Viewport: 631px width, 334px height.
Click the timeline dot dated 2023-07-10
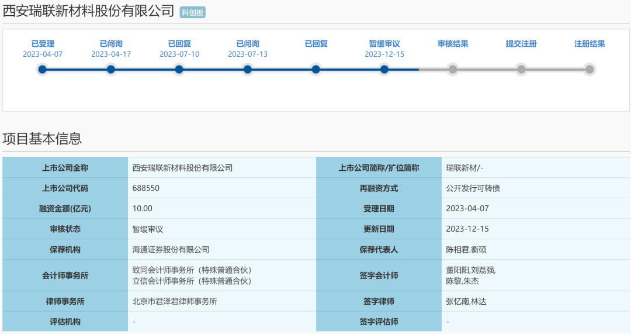179,70
